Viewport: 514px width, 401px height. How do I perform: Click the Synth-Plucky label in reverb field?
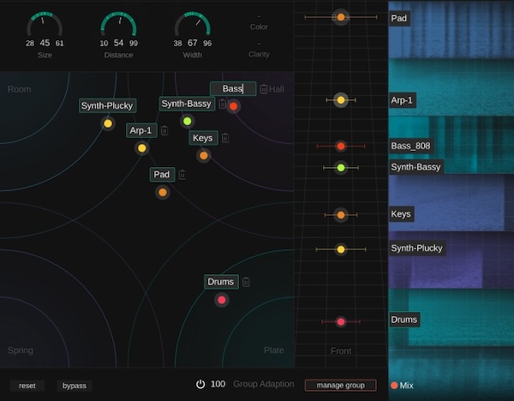[108, 105]
